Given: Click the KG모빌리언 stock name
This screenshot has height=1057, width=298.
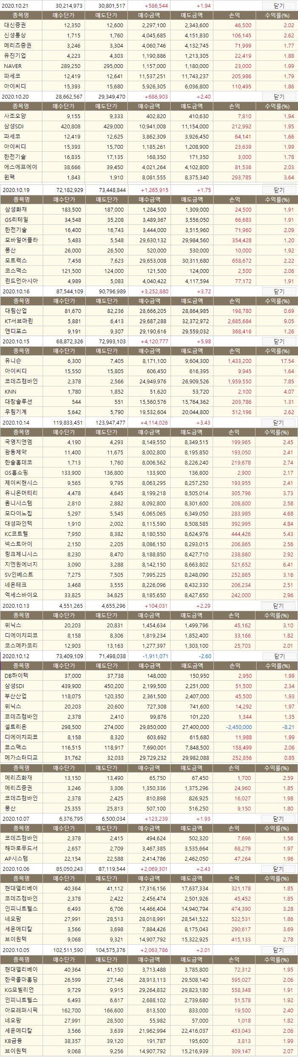Looking at the screenshot, I should pyautogui.click(x=19, y=990).
